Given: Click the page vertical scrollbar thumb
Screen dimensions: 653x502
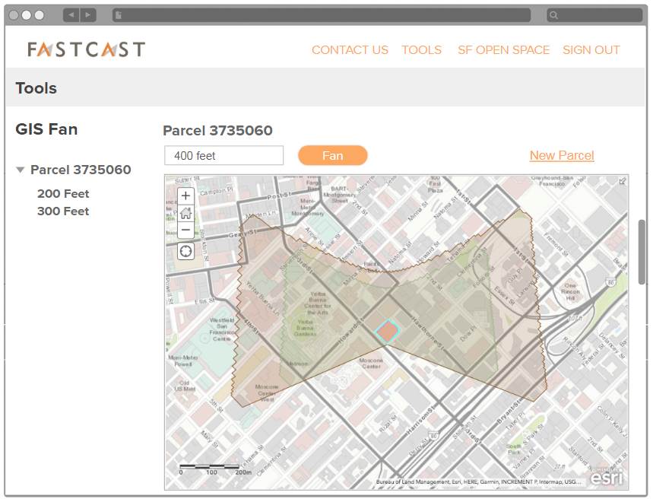Looking at the screenshot, I should (642, 252).
